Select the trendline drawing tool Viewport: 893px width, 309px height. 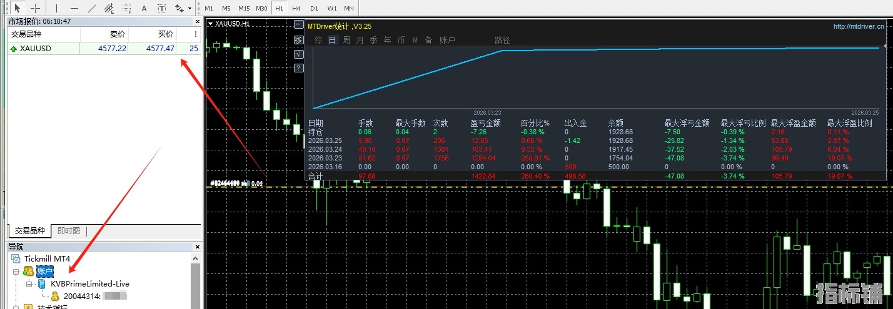coord(92,8)
